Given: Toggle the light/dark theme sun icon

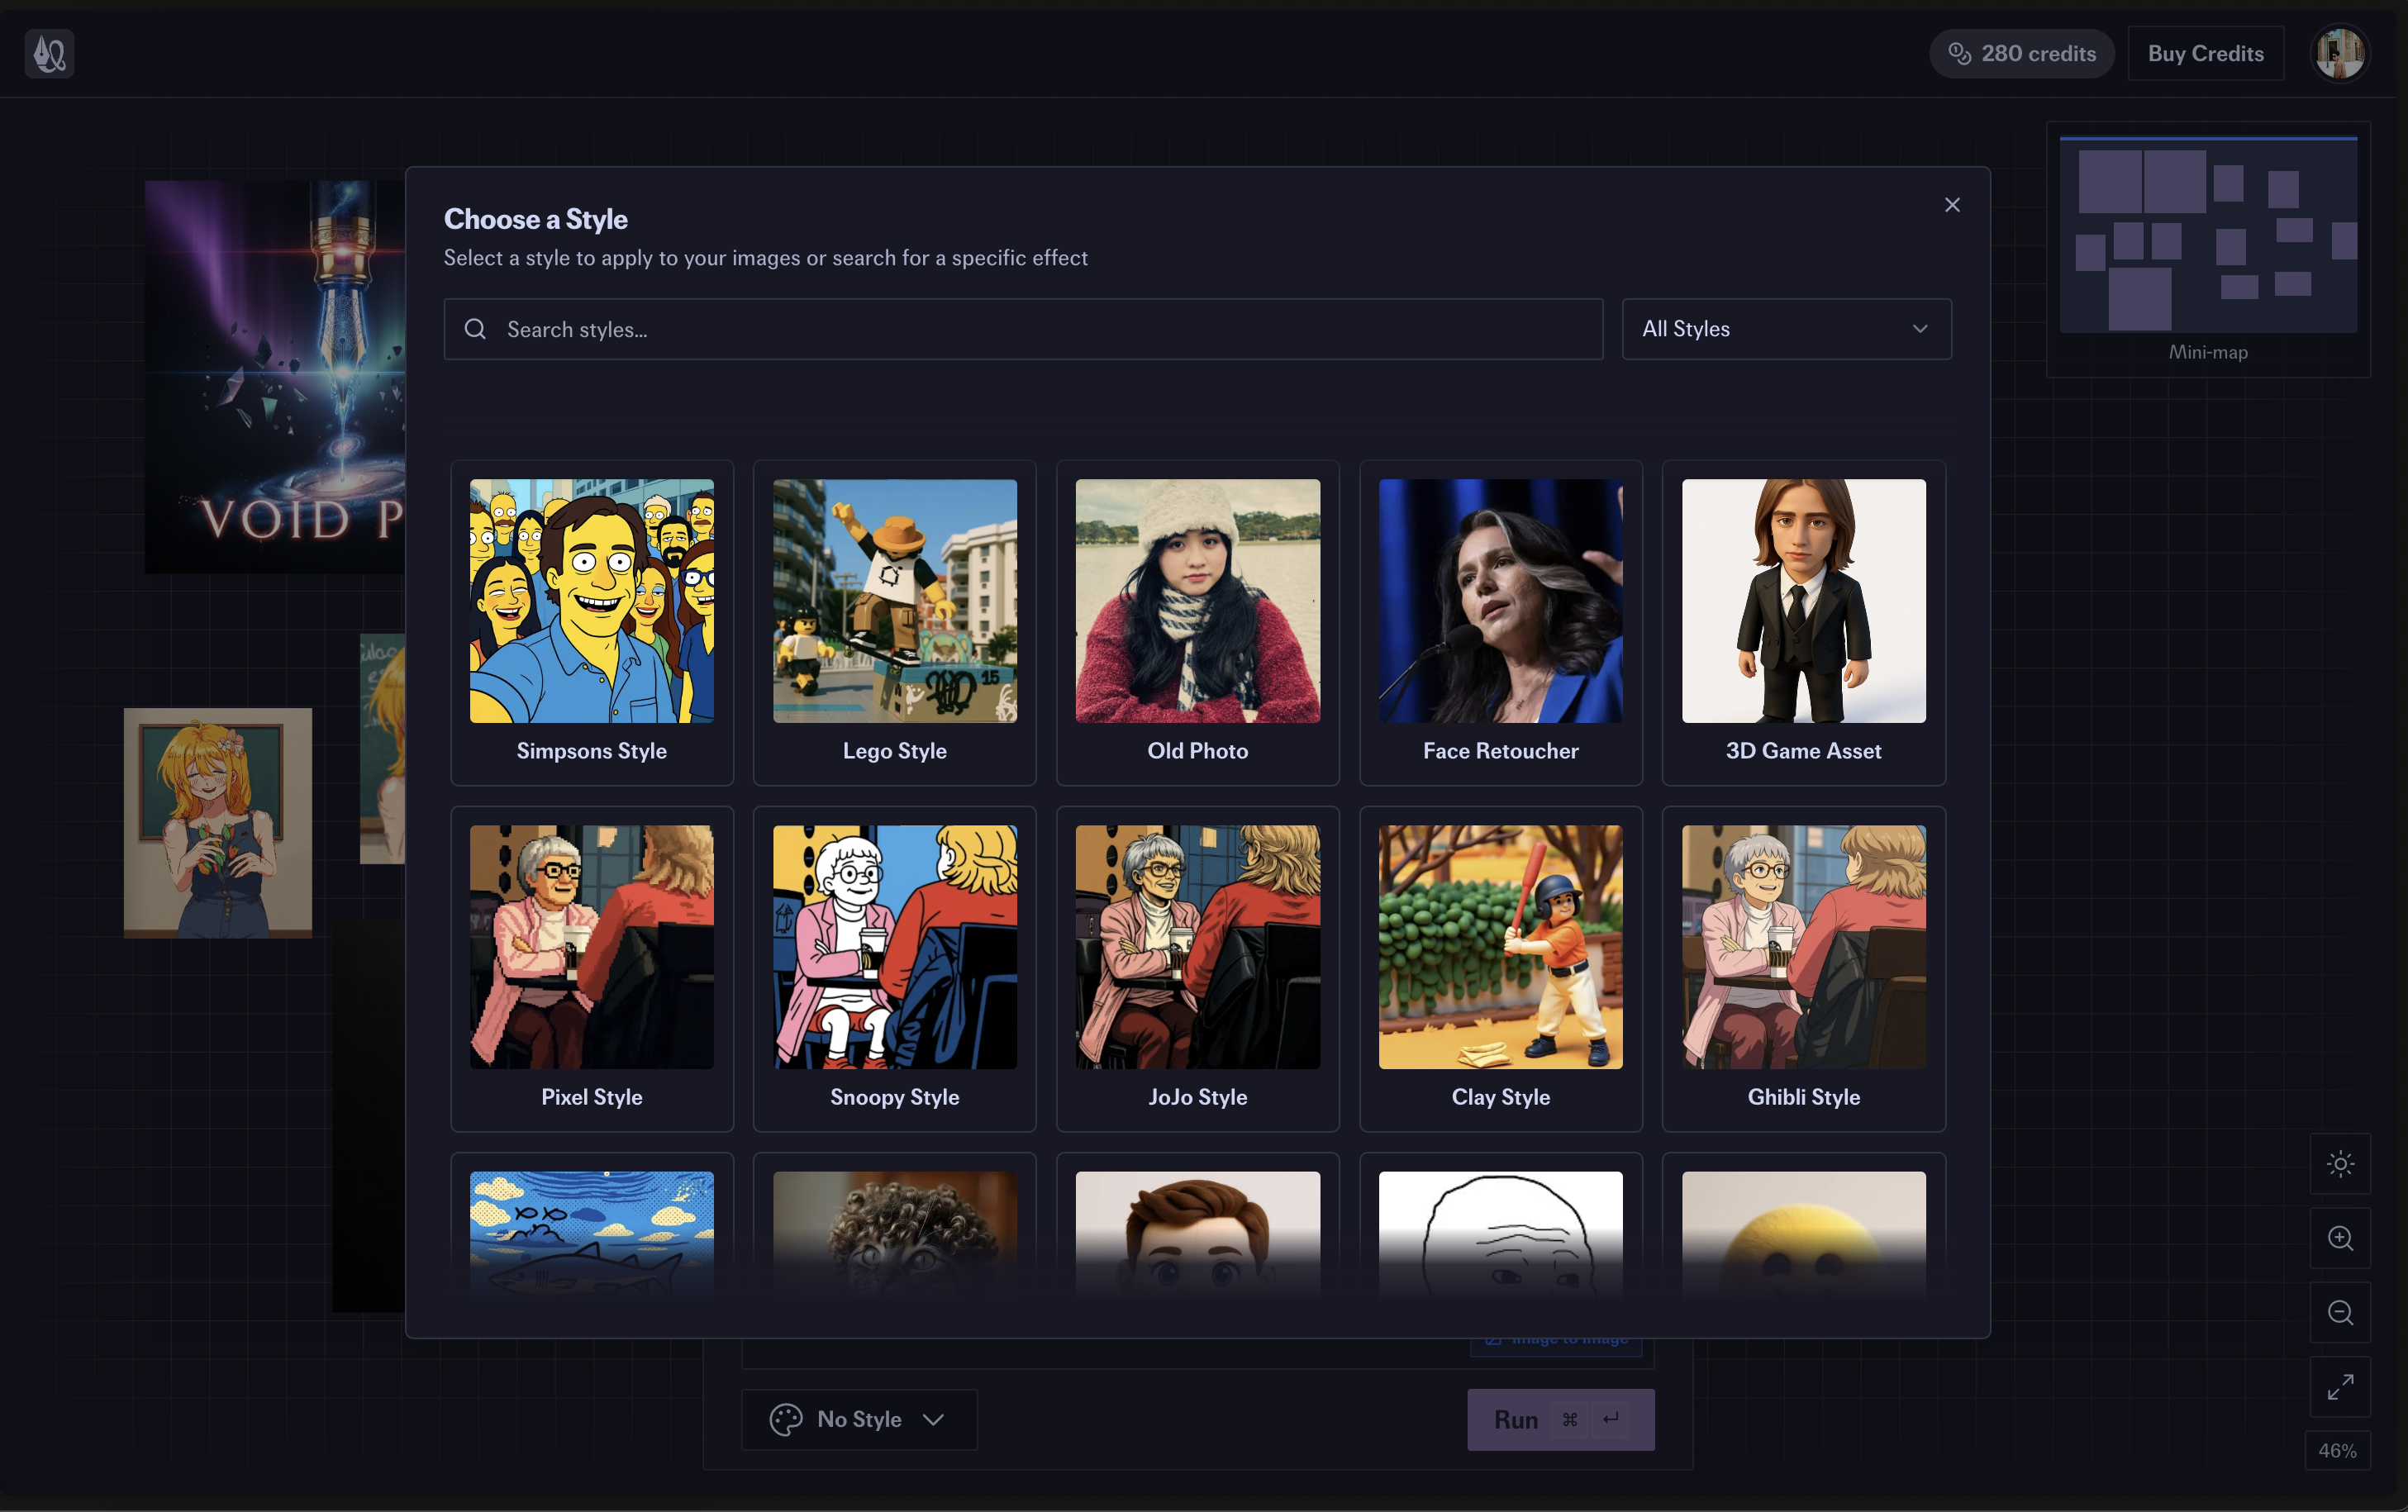Looking at the screenshot, I should pyautogui.click(x=2340, y=1164).
